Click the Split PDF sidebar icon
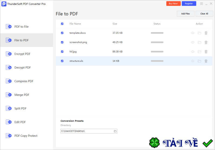 (x=9, y=108)
